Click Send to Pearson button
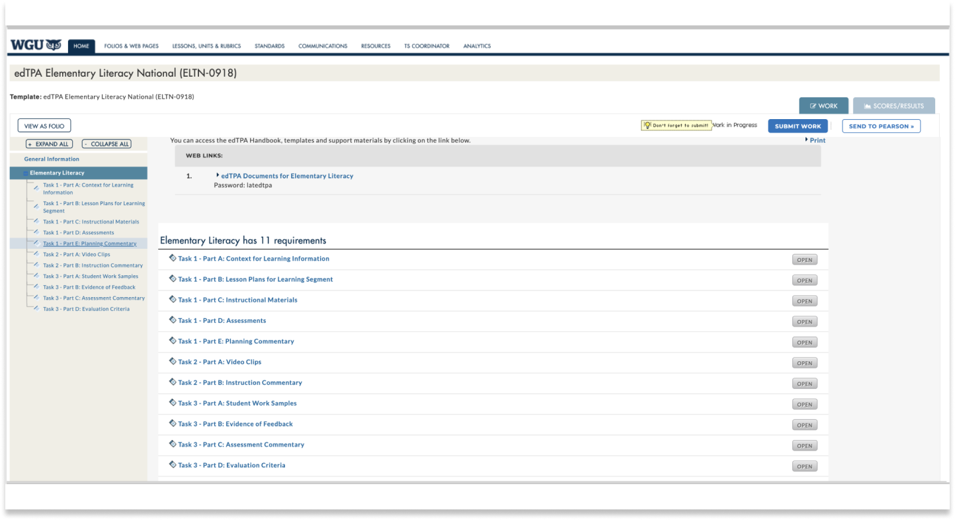This screenshot has height=520, width=955. [x=881, y=126]
